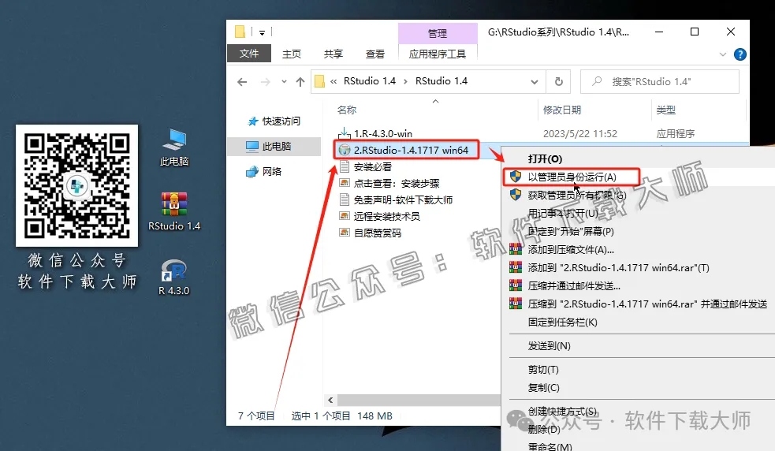Select the file 1.R-4.3.0-win
Screen dimensions: 775x451
[382, 133]
